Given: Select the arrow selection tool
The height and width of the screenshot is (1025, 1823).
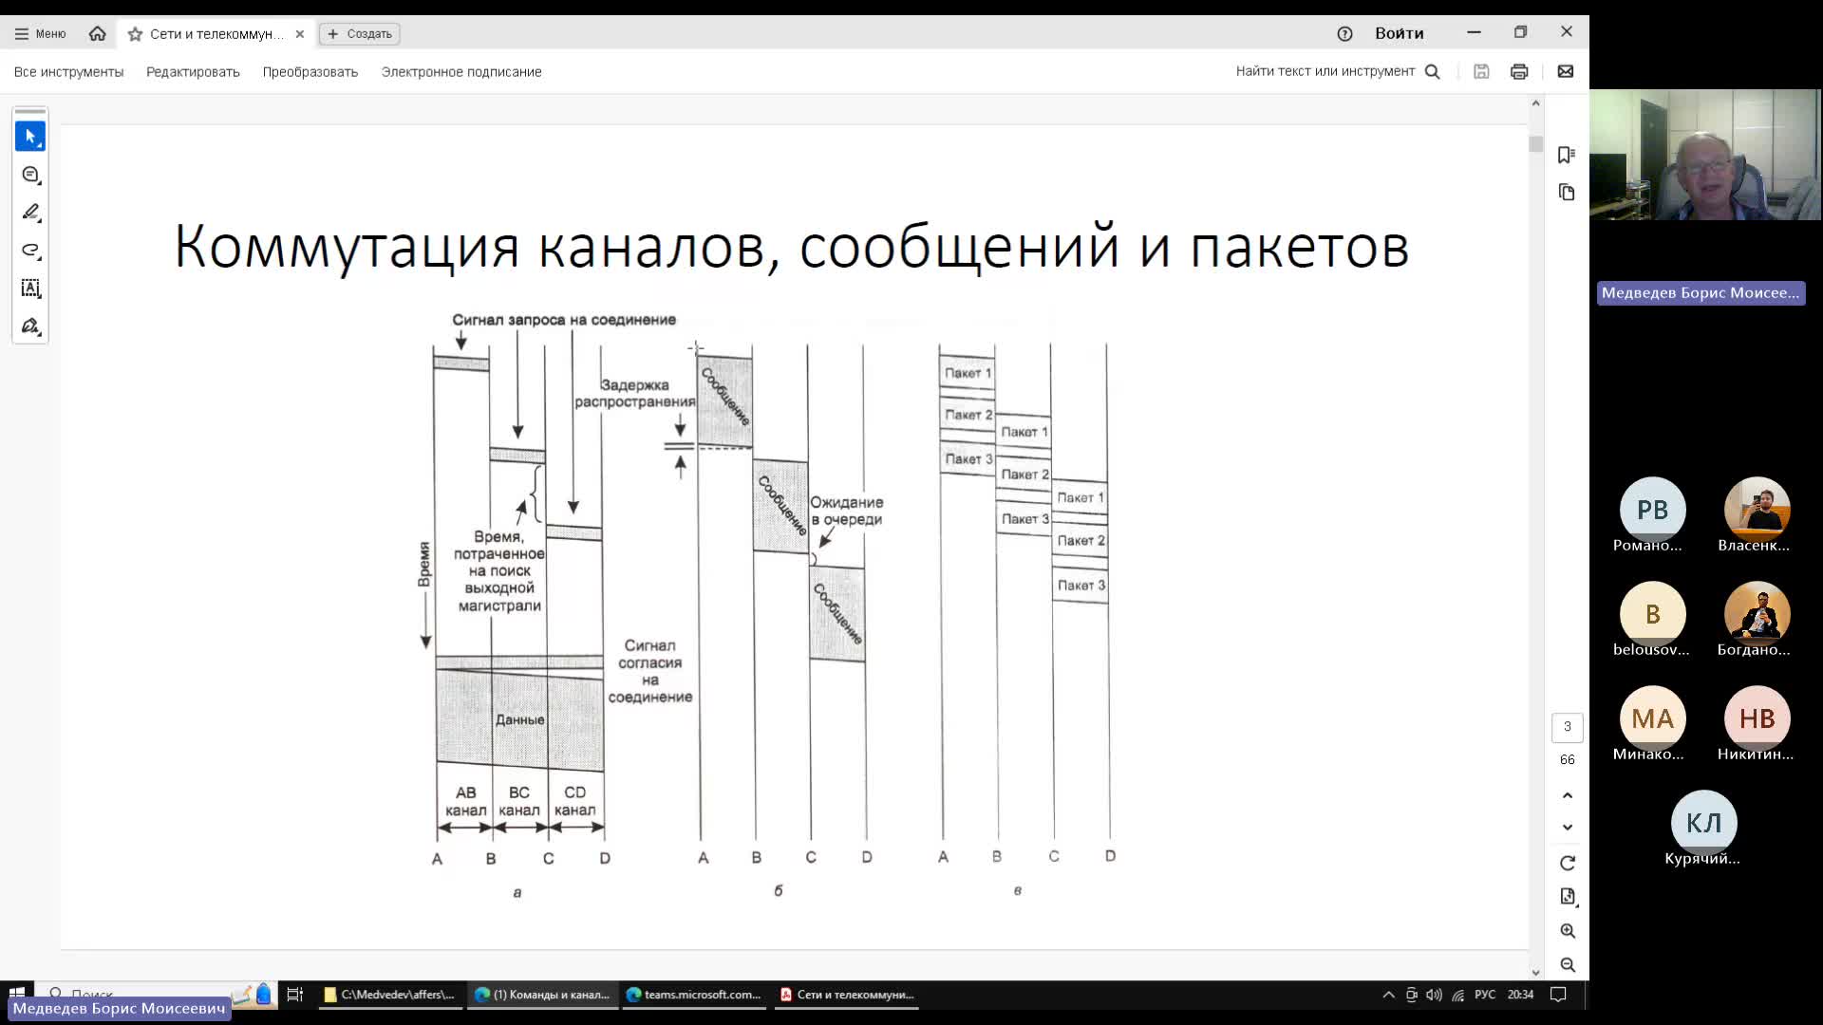Looking at the screenshot, I should (x=30, y=137).
